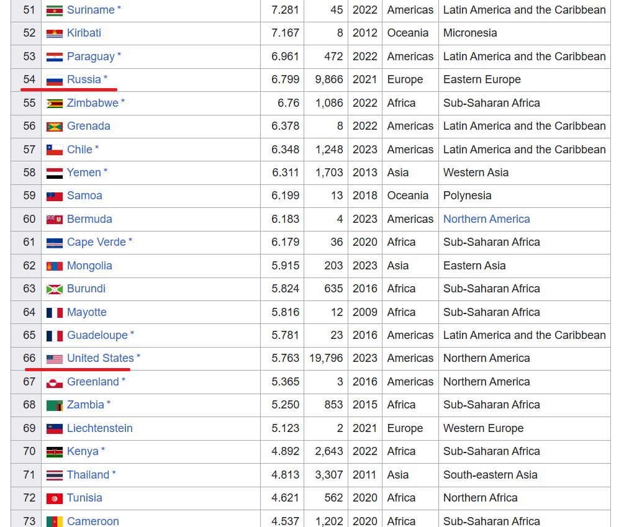
Task: Go to the Chile article
Action: pos(79,150)
